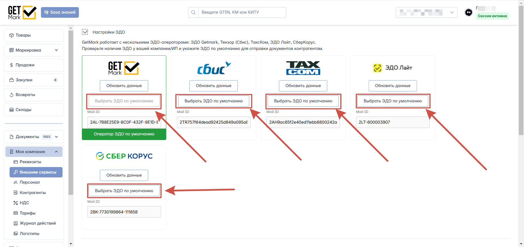Click the Сбис logo
Image resolution: width=524 pixels, height=247 pixels.
point(214,68)
